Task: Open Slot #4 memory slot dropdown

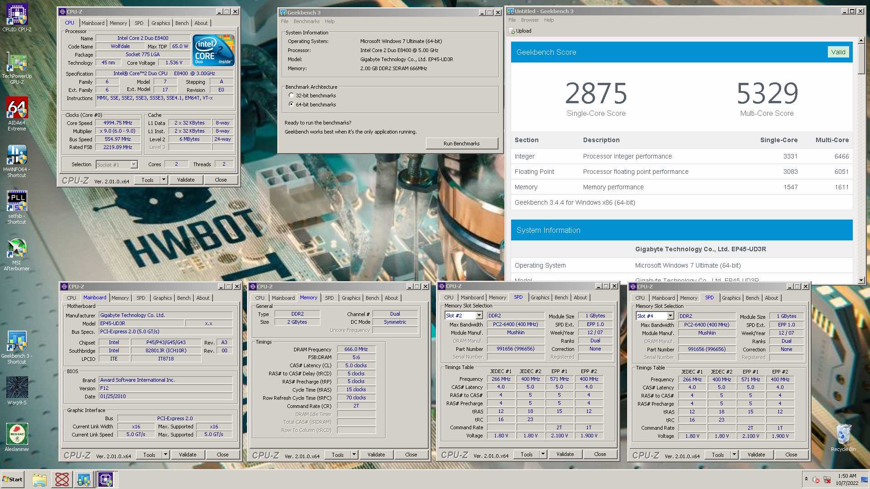Action: (670, 316)
